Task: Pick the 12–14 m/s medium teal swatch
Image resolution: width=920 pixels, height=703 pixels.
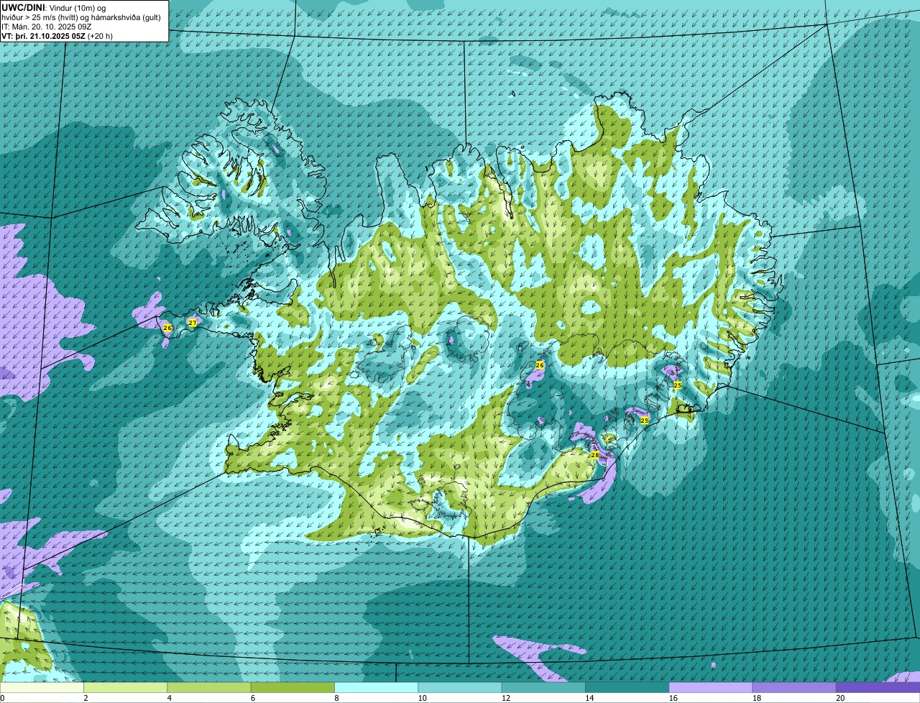Action: tap(543, 687)
